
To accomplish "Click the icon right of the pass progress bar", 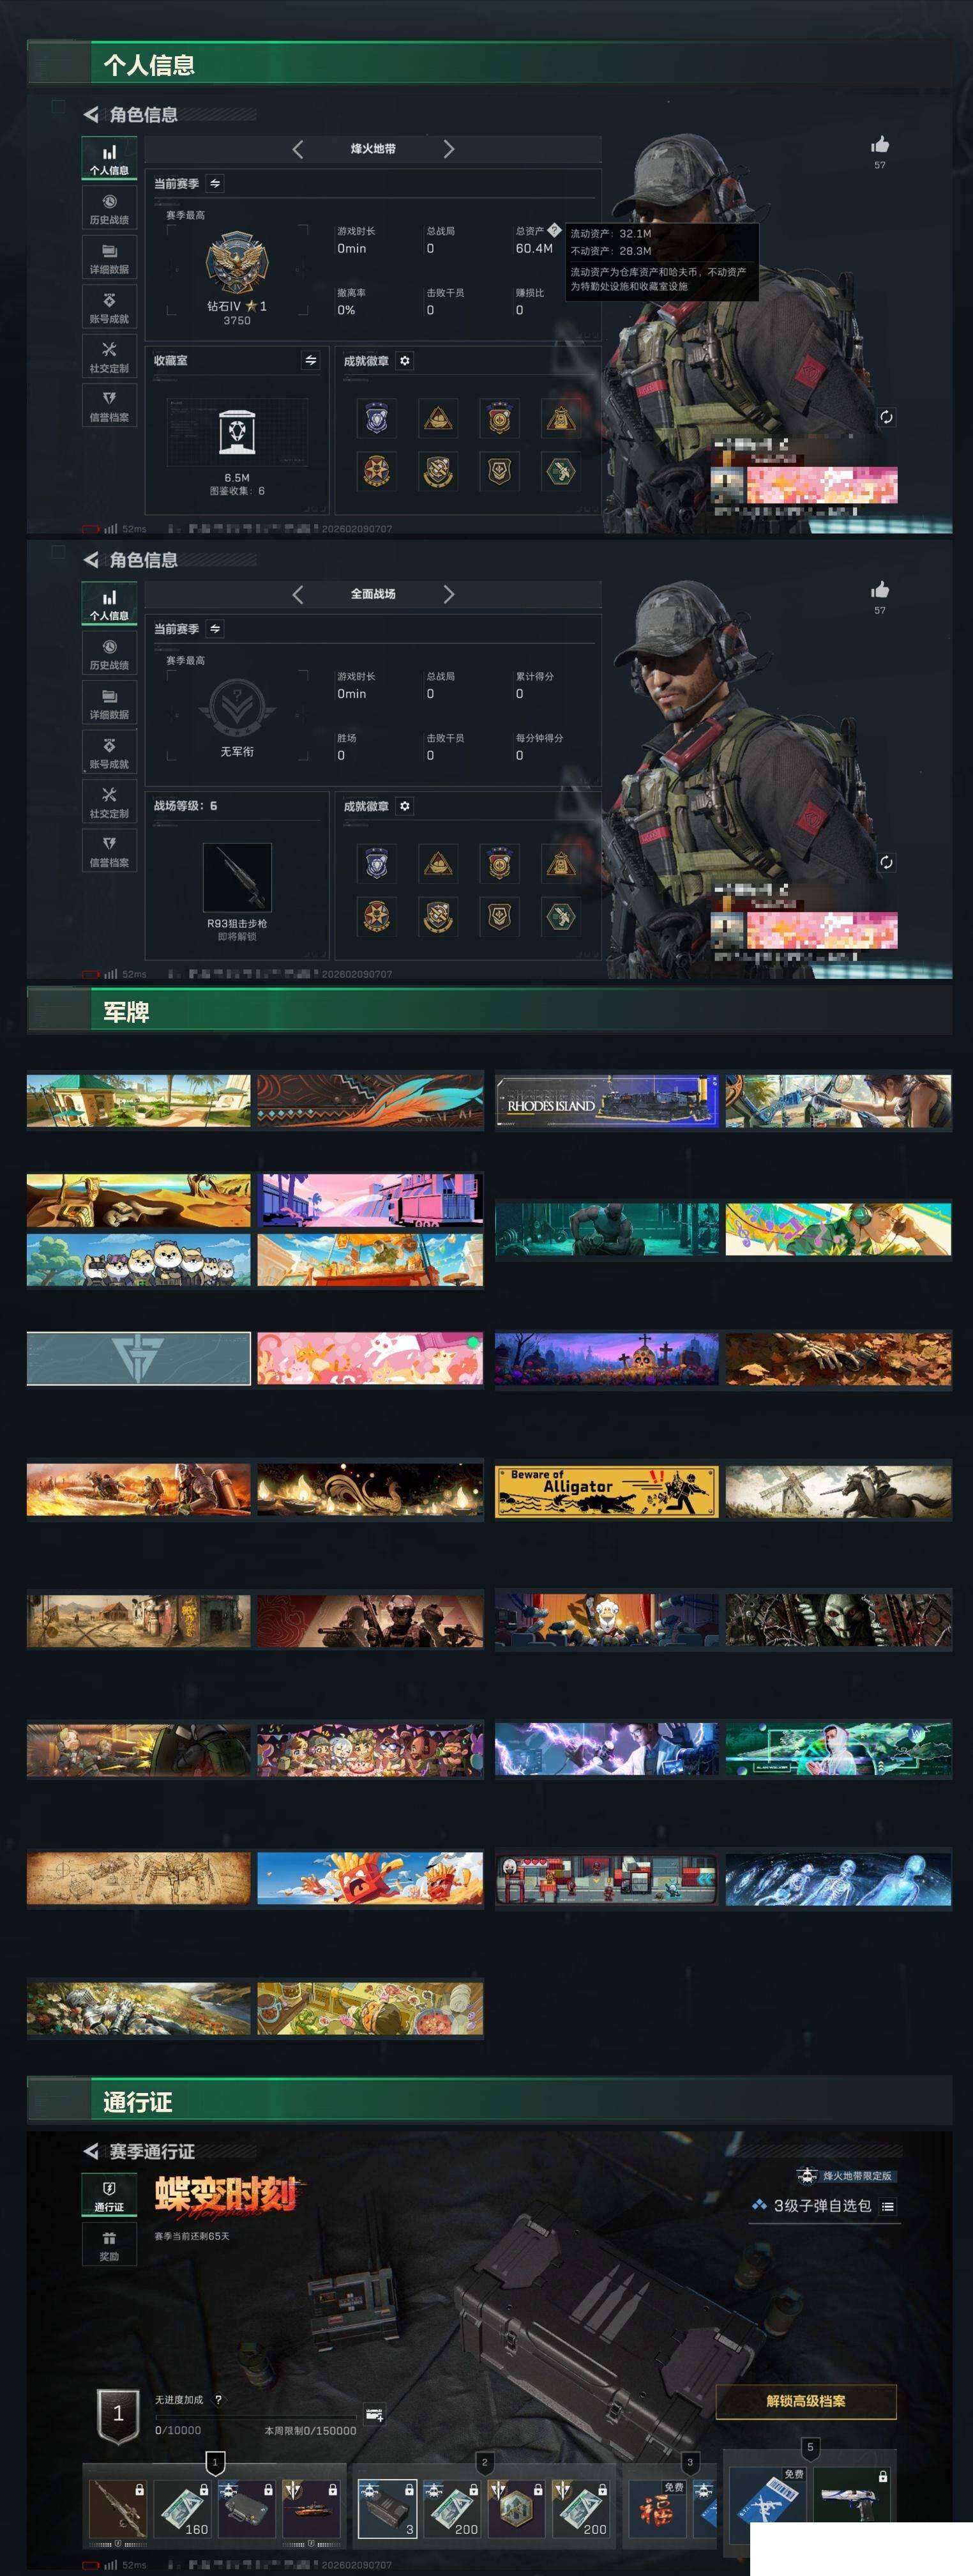I will (375, 2415).
